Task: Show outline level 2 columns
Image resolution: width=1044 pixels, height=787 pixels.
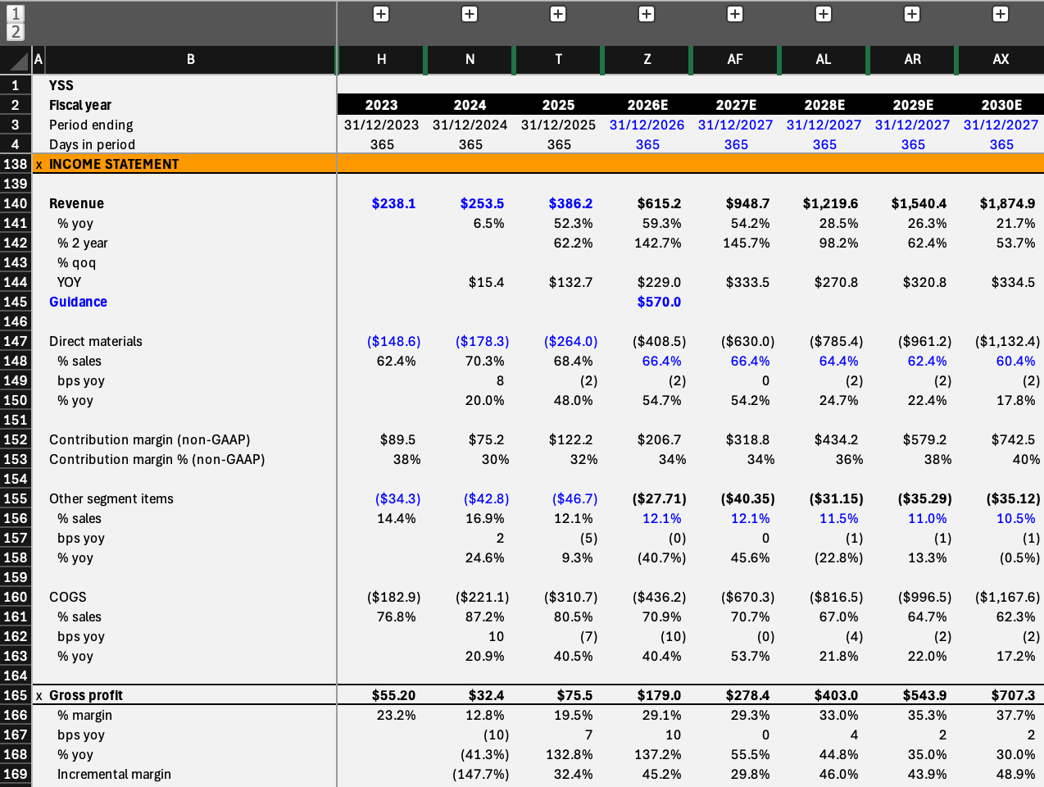Action: [x=16, y=32]
